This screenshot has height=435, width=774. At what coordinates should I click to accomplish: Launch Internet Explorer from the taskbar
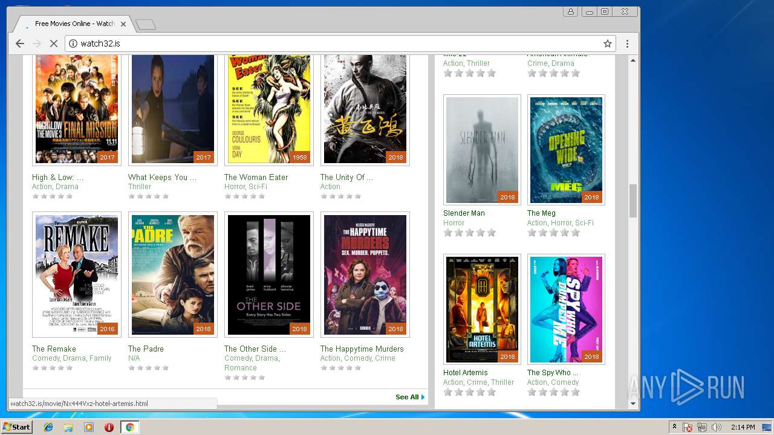click(48, 427)
